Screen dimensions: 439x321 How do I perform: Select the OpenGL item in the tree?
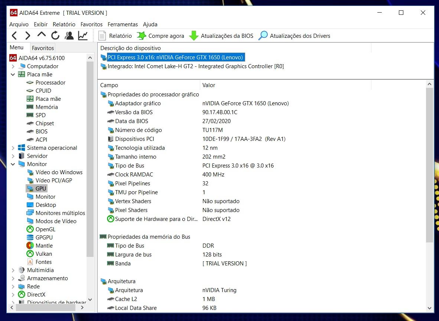tap(45, 229)
